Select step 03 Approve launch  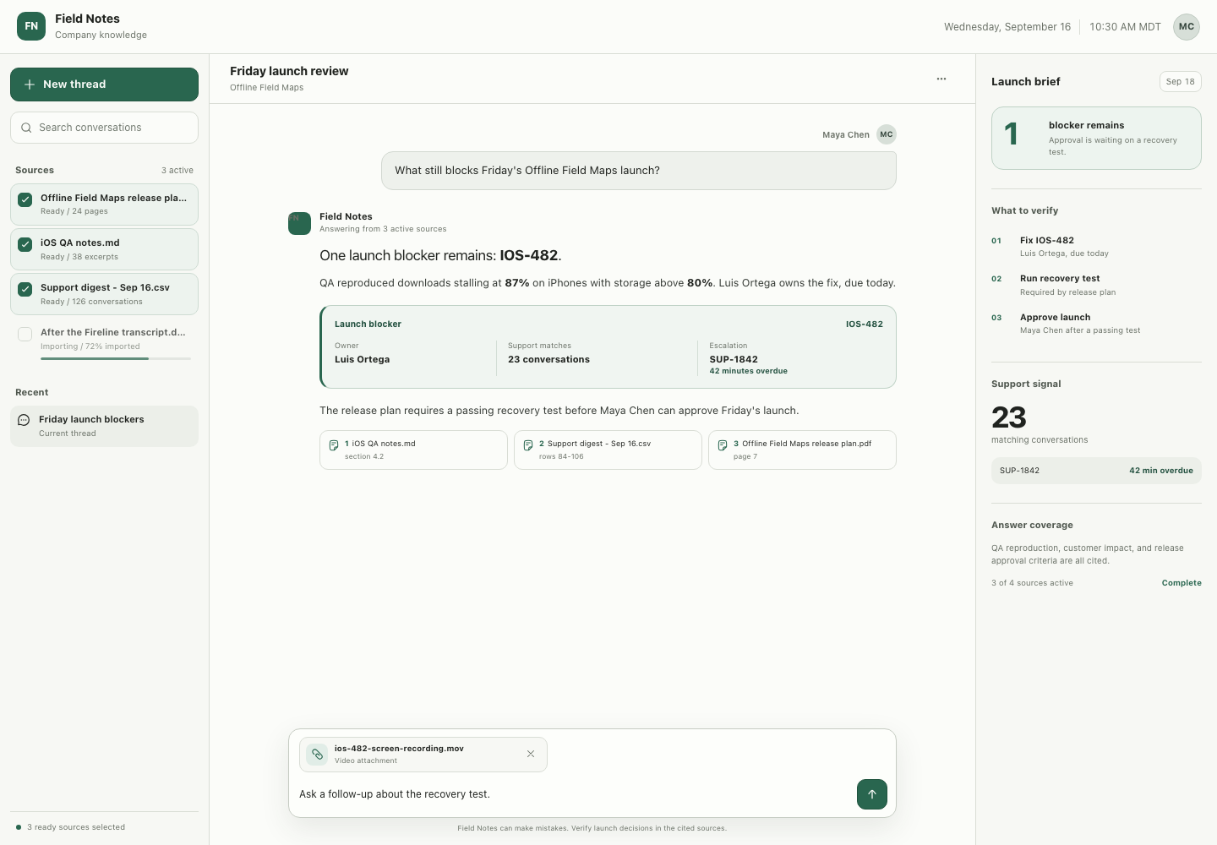(1096, 324)
